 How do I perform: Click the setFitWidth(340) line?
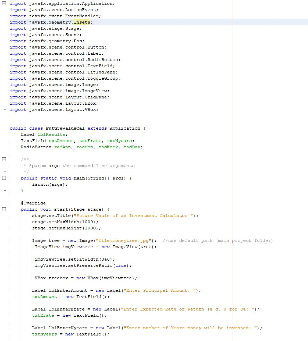coord(75,259)
